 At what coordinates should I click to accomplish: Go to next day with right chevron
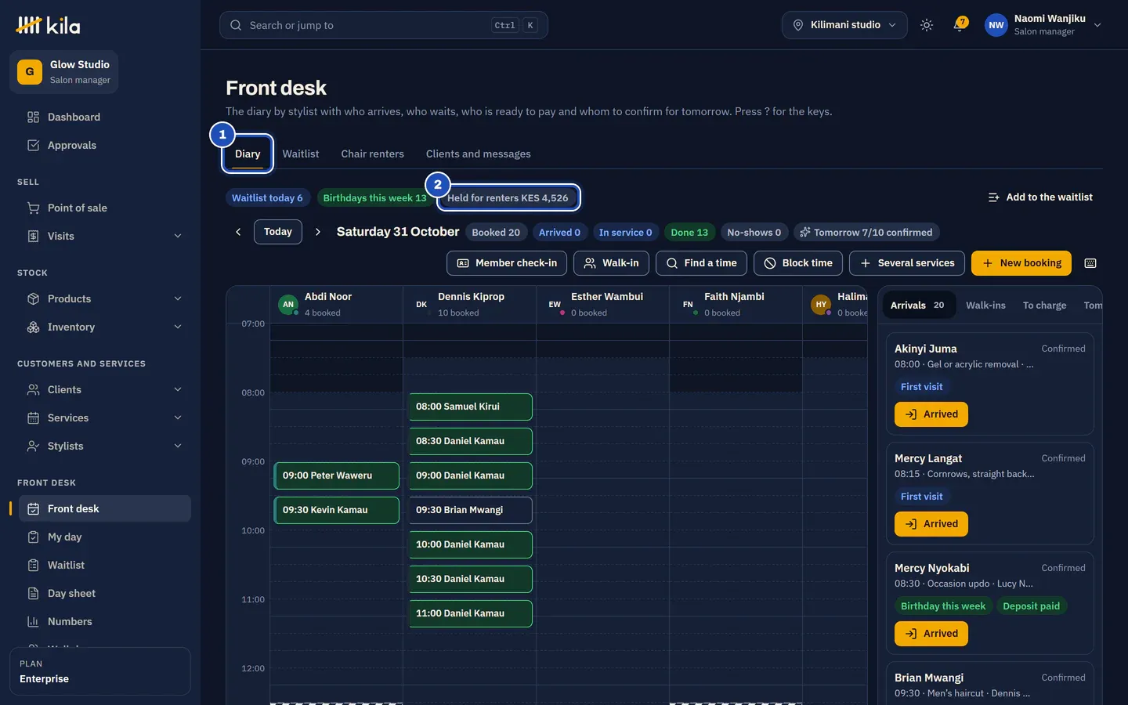[x=318, y=232]
